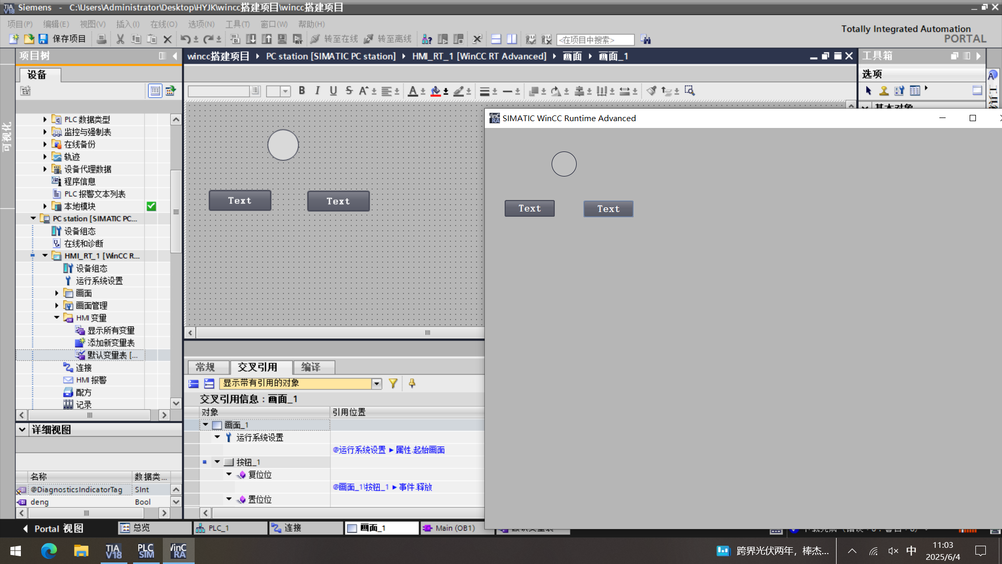This screenshot has height=564, width=1002.
Task: Click the Start runtime icon
Action: click(297, 39)
